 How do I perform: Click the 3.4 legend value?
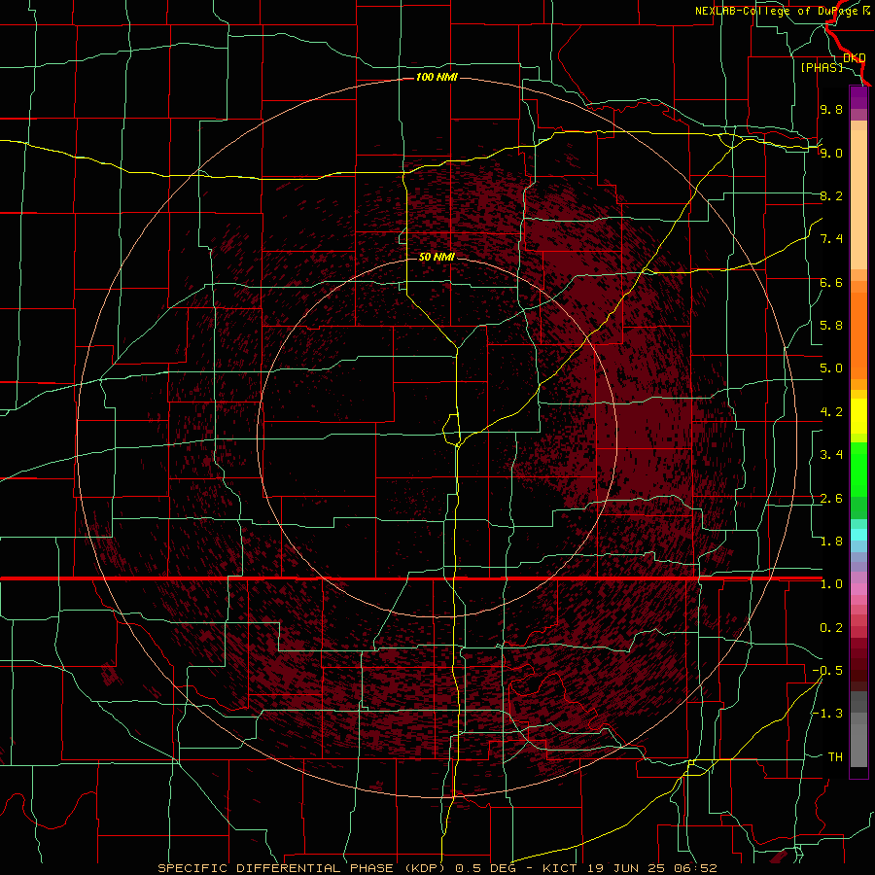pos(831,455)
